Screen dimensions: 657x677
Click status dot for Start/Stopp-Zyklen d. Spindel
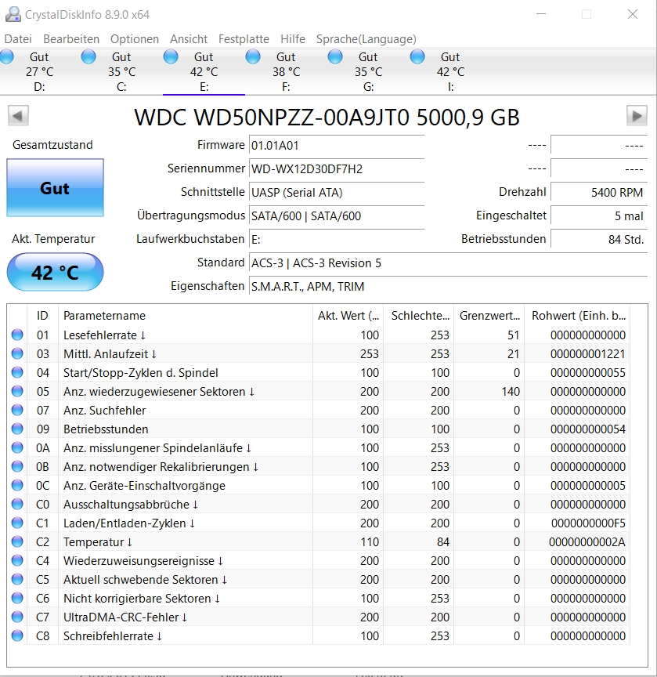(17, 372)
